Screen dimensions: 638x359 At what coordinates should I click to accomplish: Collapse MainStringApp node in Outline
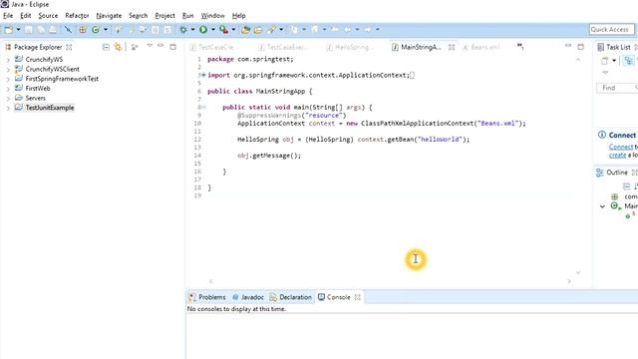tap(602, 206)
